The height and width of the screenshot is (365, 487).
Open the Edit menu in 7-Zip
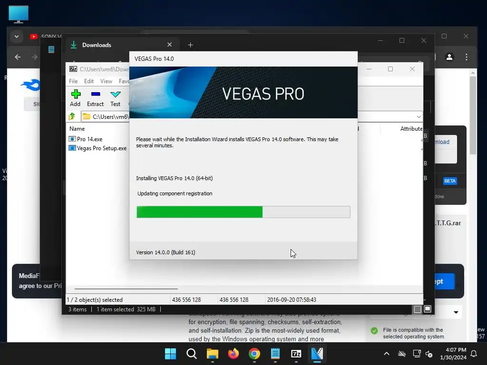pos(89,81)
